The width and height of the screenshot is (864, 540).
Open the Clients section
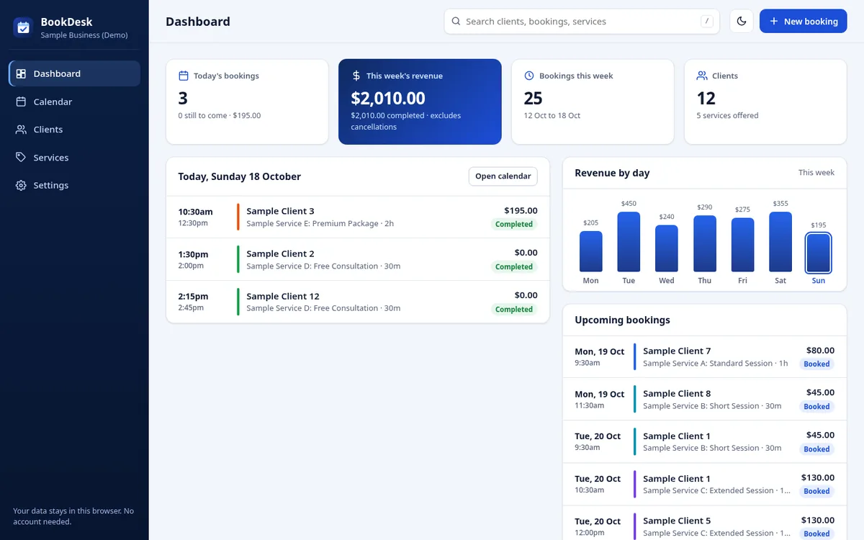[75, 130]
